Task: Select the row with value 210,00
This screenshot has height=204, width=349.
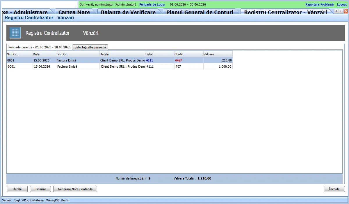Action: (120, 60)
